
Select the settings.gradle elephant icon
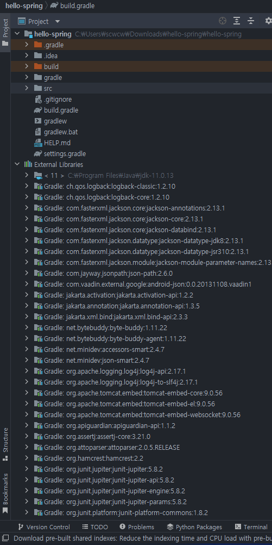38,153
